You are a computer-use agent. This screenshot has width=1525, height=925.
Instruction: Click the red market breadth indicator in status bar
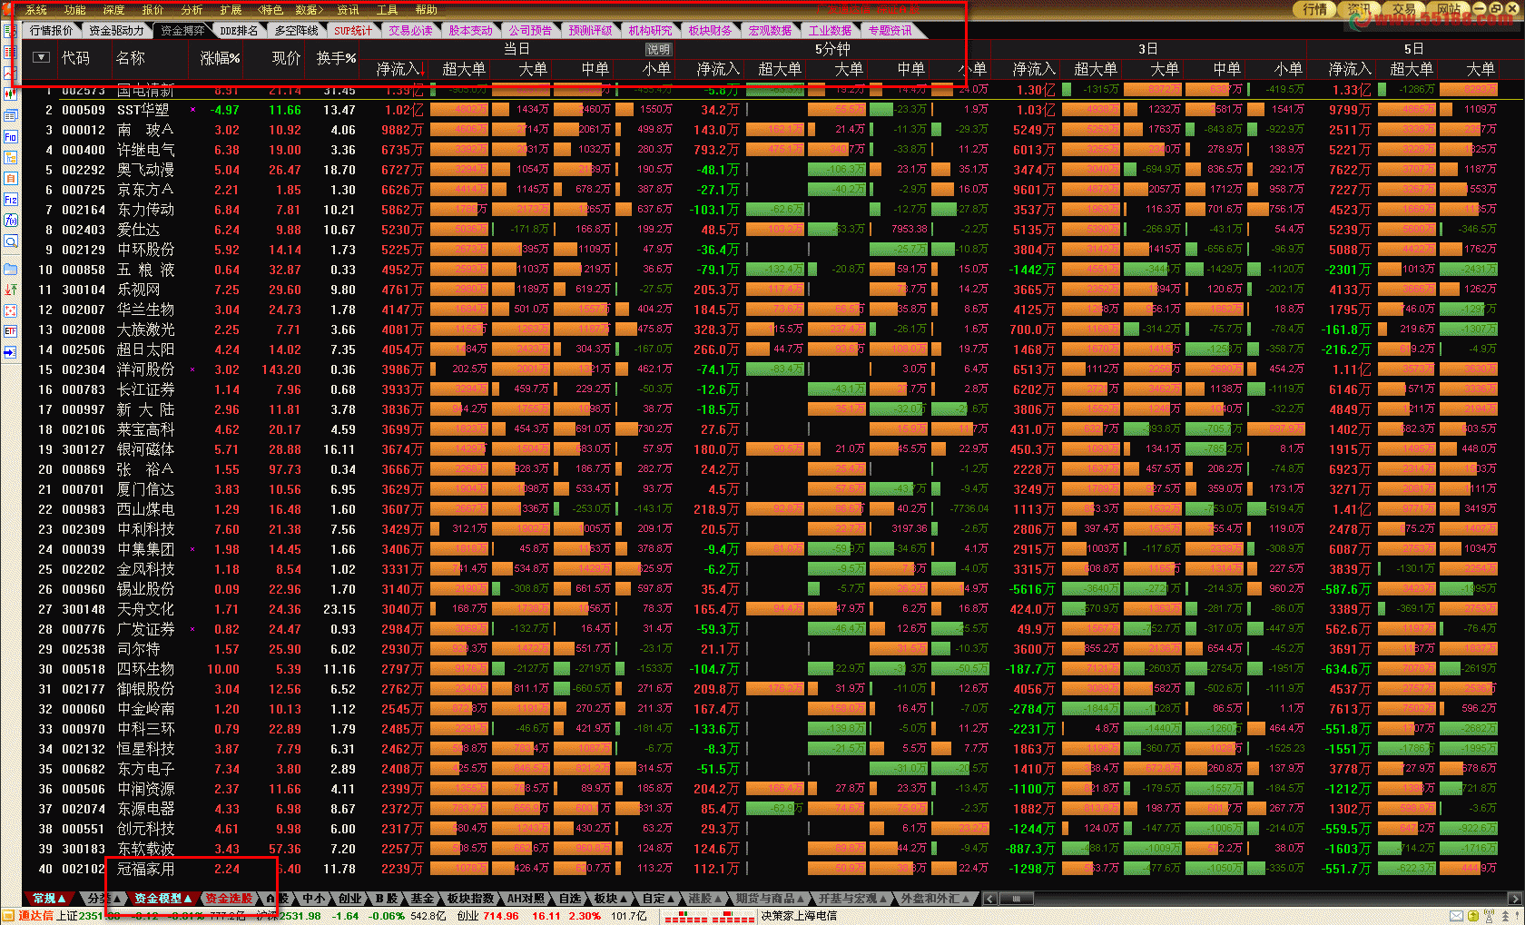tap(709, 917)
